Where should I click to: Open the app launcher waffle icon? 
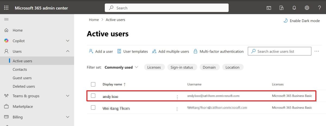click(6, 8)
